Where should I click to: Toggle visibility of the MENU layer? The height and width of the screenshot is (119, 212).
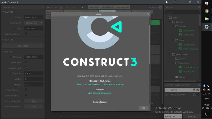pos(198,90)
